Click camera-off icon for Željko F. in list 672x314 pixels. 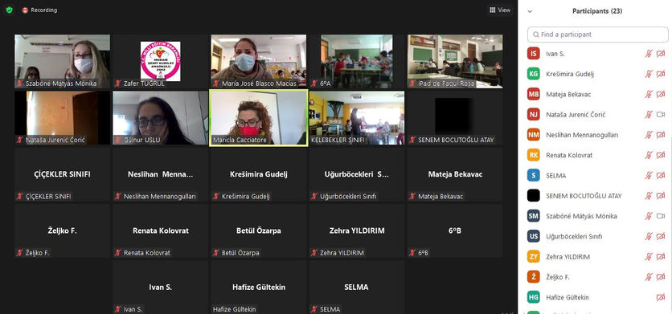click(661, 277)
